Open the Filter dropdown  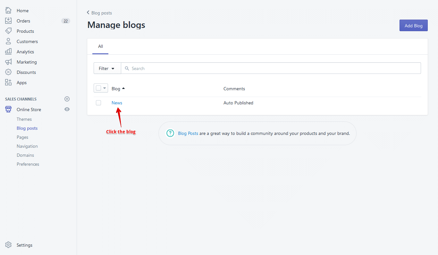[107, 68]
